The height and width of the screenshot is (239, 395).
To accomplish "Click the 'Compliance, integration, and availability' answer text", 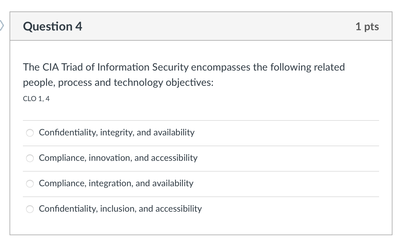I will point(116,183).
